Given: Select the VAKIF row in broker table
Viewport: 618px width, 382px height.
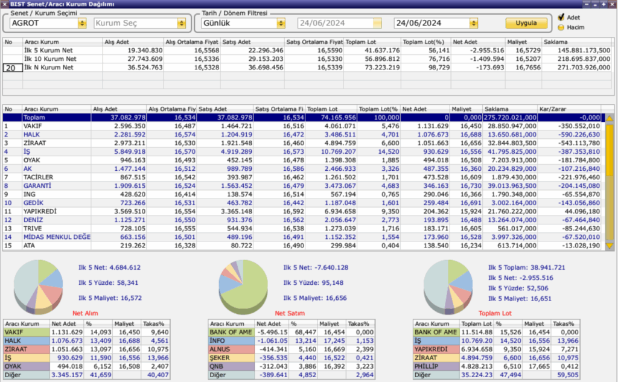Looking at the screenshot, I should click(x=302, y=126).
